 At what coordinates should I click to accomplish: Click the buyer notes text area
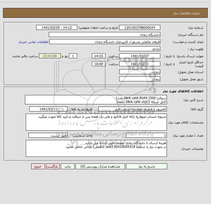pos(96,148)
